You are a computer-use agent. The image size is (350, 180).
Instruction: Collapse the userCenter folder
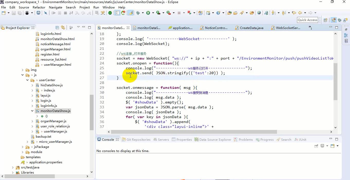click(28, 80)
